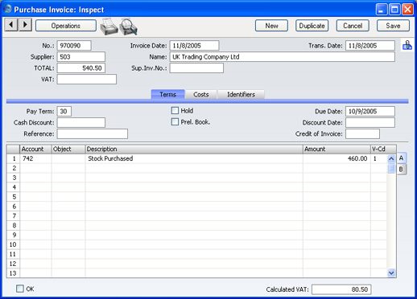The height and width of the screenshot is (299, 417).
Task: Switch to flip A of grid
Action: tap(402, 158)
